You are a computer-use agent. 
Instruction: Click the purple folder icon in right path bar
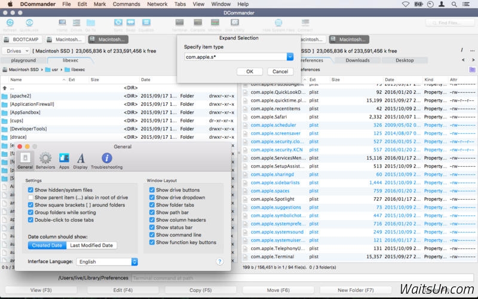pos(472,69)
